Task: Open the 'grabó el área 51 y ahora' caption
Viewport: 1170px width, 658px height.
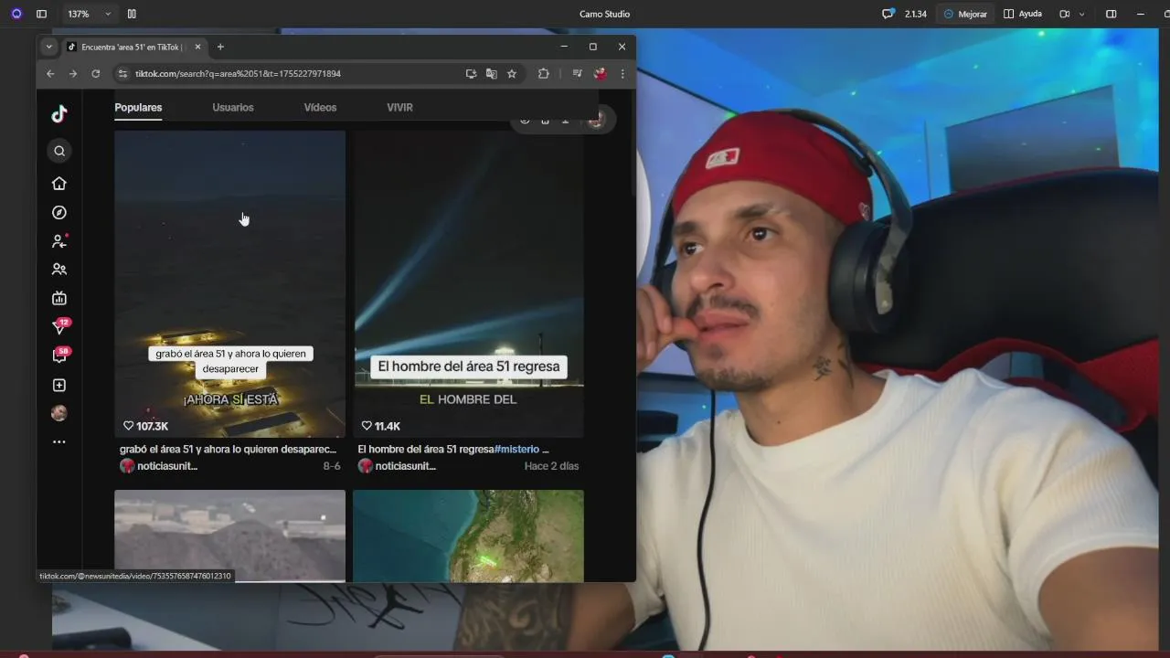Action: [228, 449]
